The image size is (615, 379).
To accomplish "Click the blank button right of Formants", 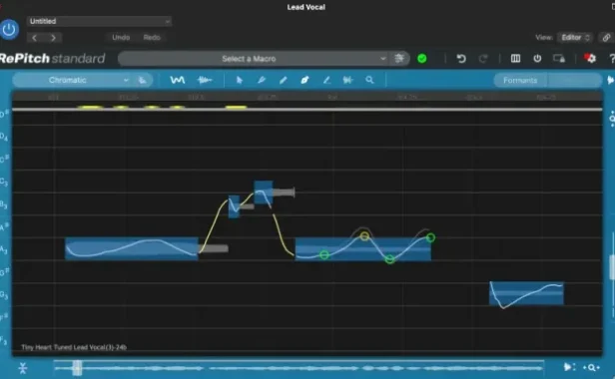I will click(x=574, y=81).
